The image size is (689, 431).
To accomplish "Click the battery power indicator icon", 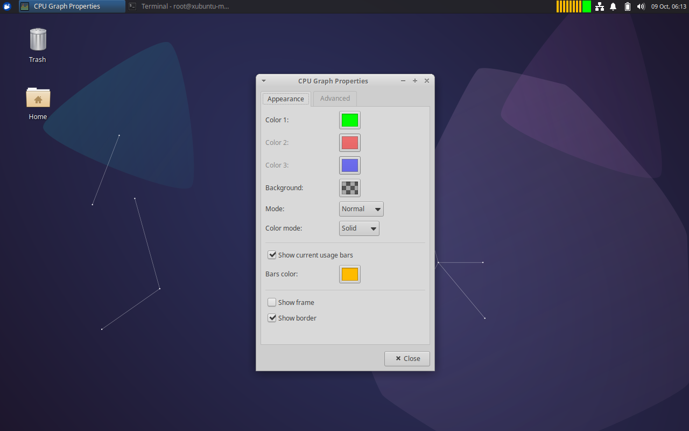I will point(627,6).
